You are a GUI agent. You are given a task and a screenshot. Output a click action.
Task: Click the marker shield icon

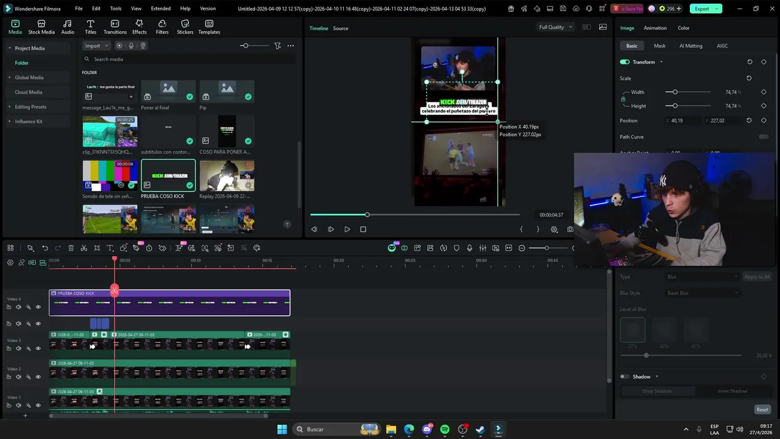[x=456, y=248]
